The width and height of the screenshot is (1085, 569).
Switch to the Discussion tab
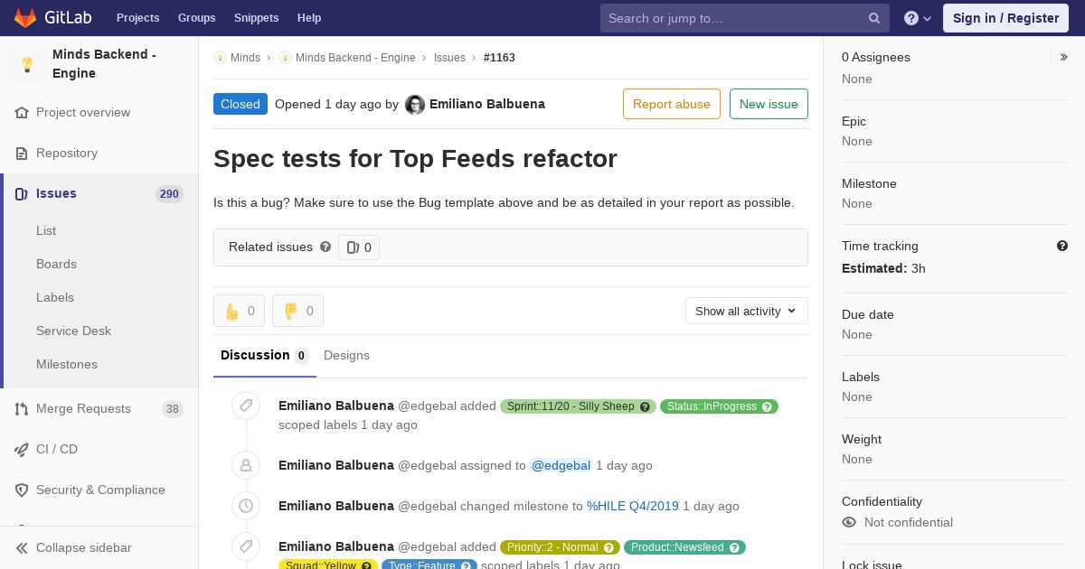tap(265, 356)
